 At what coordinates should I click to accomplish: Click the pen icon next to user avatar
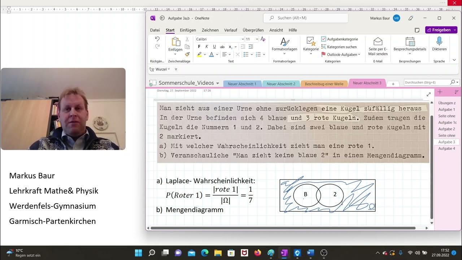(411, 18)
